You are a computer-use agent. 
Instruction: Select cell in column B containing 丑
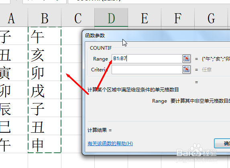45,126
